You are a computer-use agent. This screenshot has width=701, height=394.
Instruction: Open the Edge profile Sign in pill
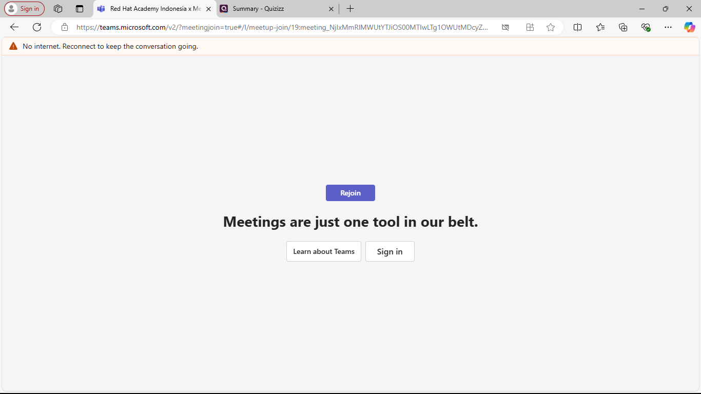coord(25,9)
